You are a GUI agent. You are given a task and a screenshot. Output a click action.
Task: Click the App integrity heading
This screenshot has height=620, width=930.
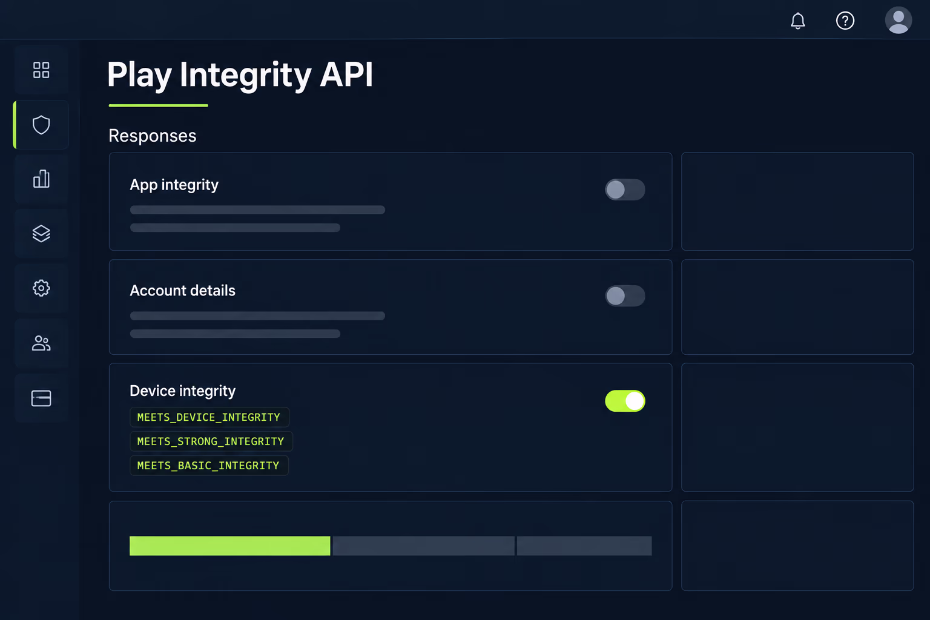pyautogui.click(x=174, y=185)
